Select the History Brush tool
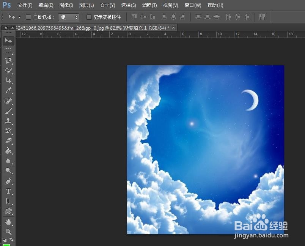This screenshot has width=305, height=246. coord(8,131)
